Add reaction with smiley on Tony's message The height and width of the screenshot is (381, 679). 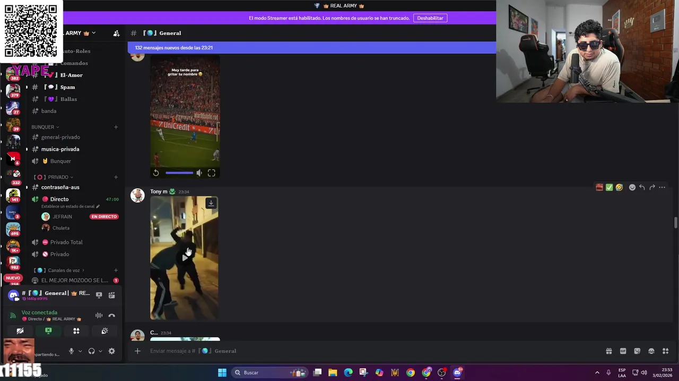(632, 187)
